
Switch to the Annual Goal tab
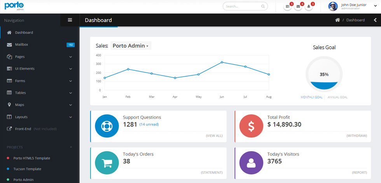coord(337,97)
